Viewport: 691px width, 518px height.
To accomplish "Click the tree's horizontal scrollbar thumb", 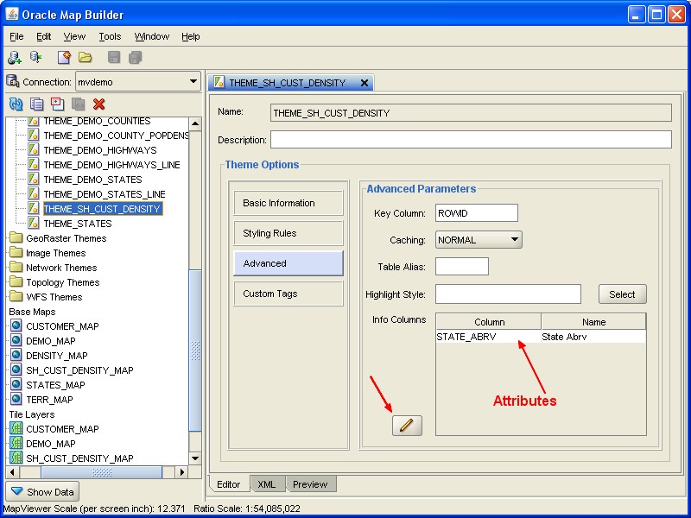I will coord(102,472).
